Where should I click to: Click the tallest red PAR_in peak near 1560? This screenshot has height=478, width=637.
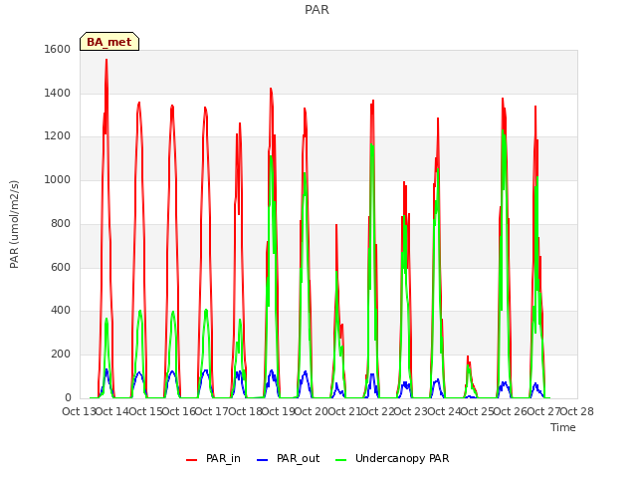coord(106,61)
